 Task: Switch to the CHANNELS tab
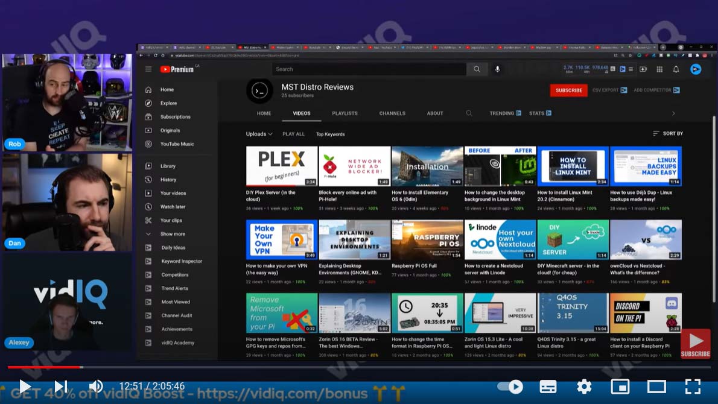(392, 113)
